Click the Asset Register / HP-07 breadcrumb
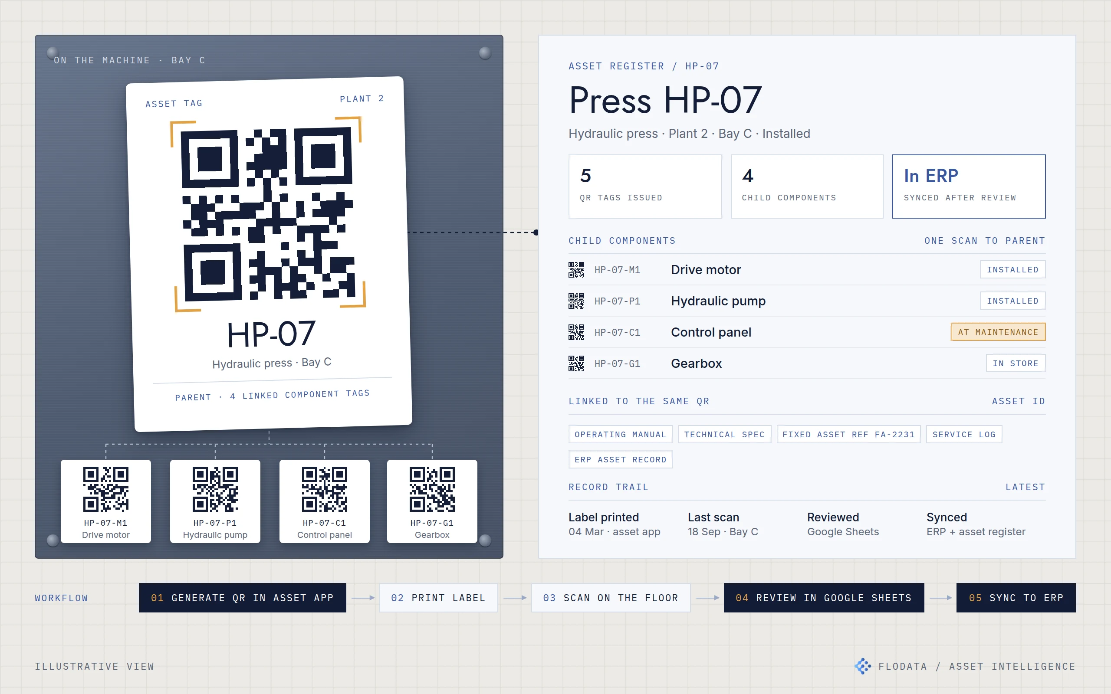The width and height of the screenshot is (1111, 694). coord(644,66)
